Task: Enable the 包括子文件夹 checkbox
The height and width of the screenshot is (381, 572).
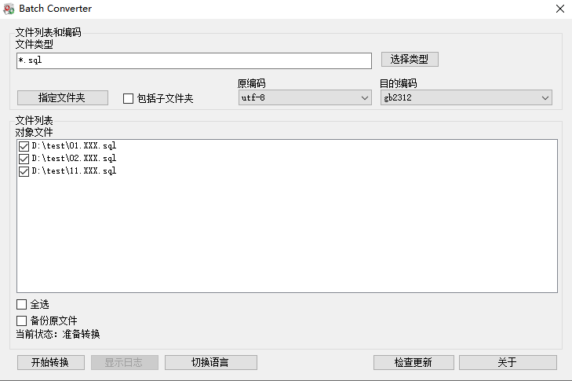Action: (128, 99)
